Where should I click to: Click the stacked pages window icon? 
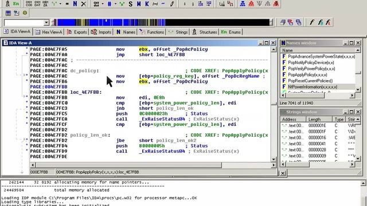click(x=283, y=22)
